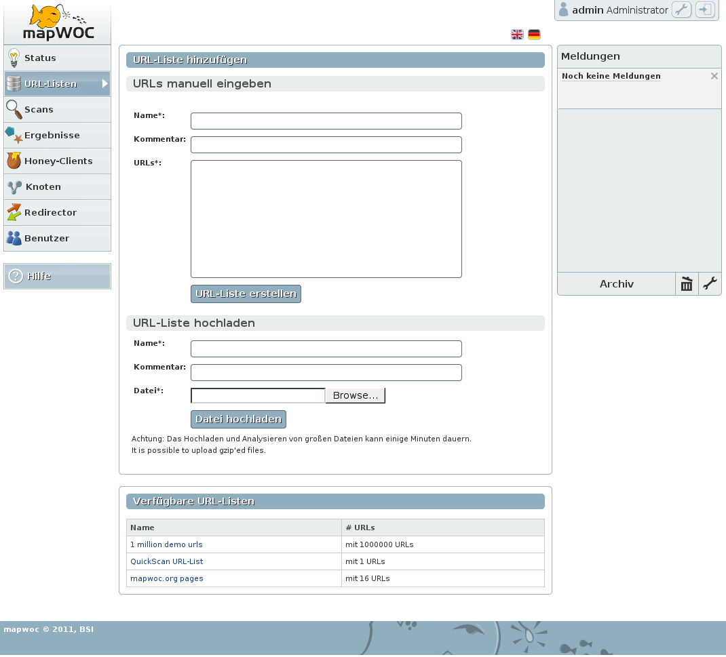Viewport: 726px width, 657px height.
Task: Open Meldungen settings wrench icon
Action: click(x=710, y=284)
